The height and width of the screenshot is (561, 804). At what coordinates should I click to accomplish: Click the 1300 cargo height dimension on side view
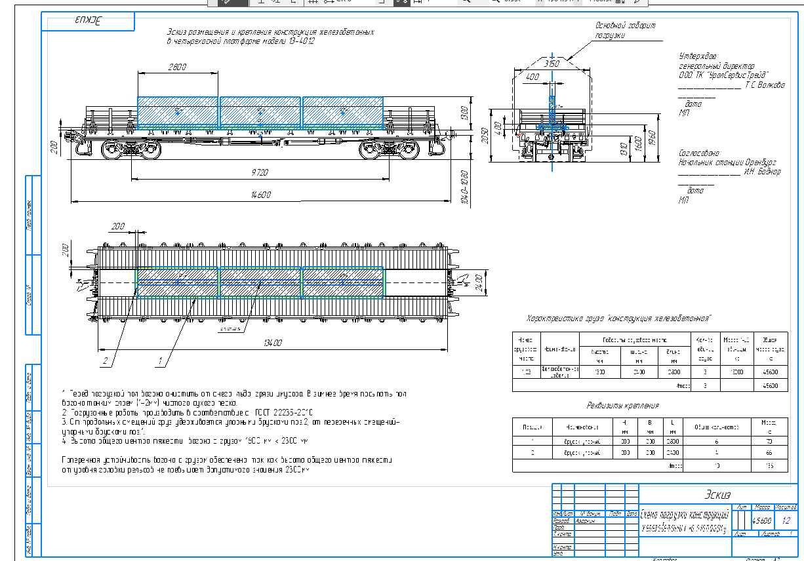pos(464,112)
